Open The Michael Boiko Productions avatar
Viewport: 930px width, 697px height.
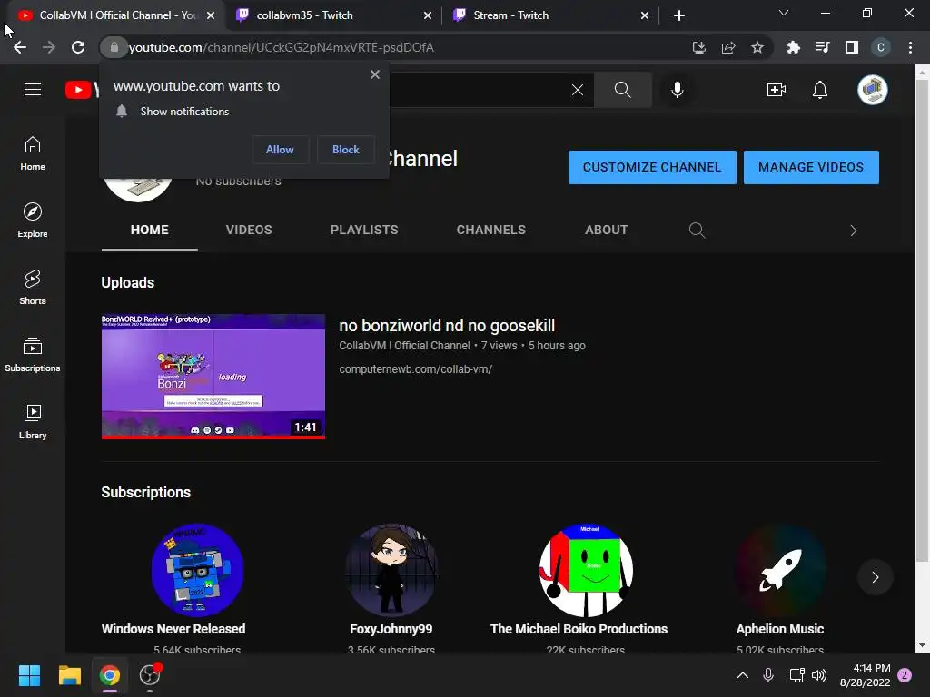[586, 570]
